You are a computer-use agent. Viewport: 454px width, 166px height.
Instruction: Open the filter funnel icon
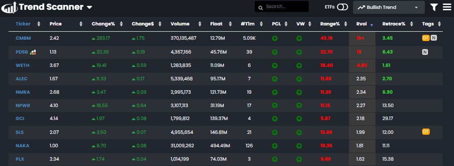[x=433, y=7]
